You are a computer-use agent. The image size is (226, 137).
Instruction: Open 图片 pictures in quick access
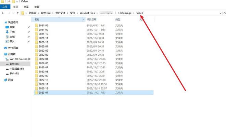(12, 41)
